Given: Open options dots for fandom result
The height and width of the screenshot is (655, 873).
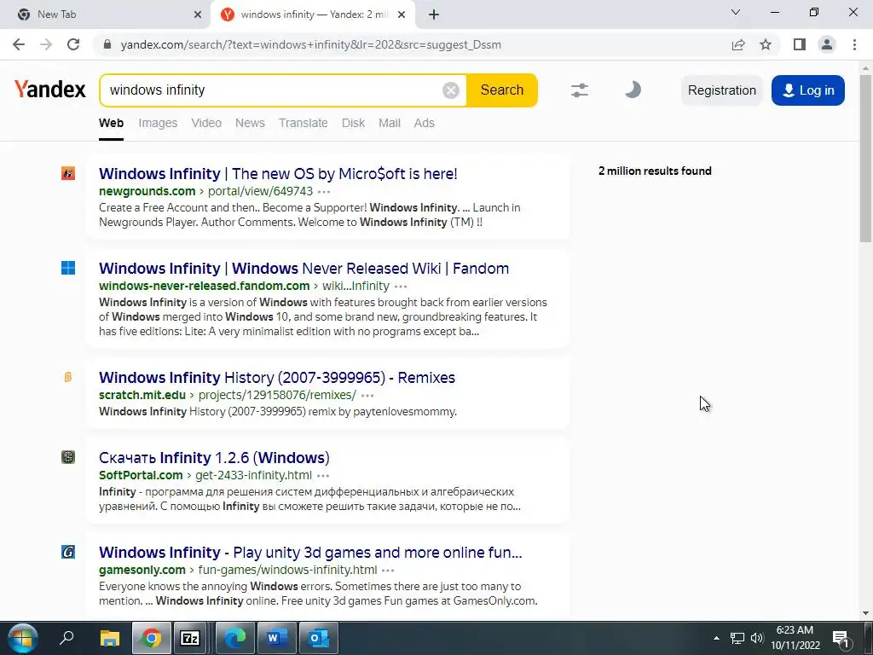Looking at the screenshot, I should (x=401, y=287).
